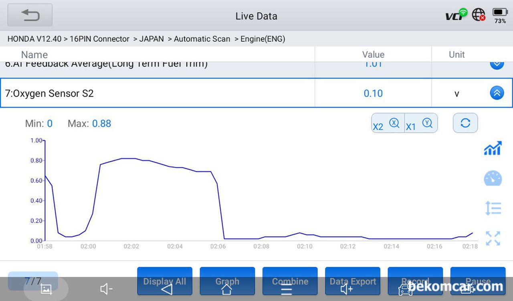
Task: Raise volume with speaker plus icon
Action: [347, 289]
